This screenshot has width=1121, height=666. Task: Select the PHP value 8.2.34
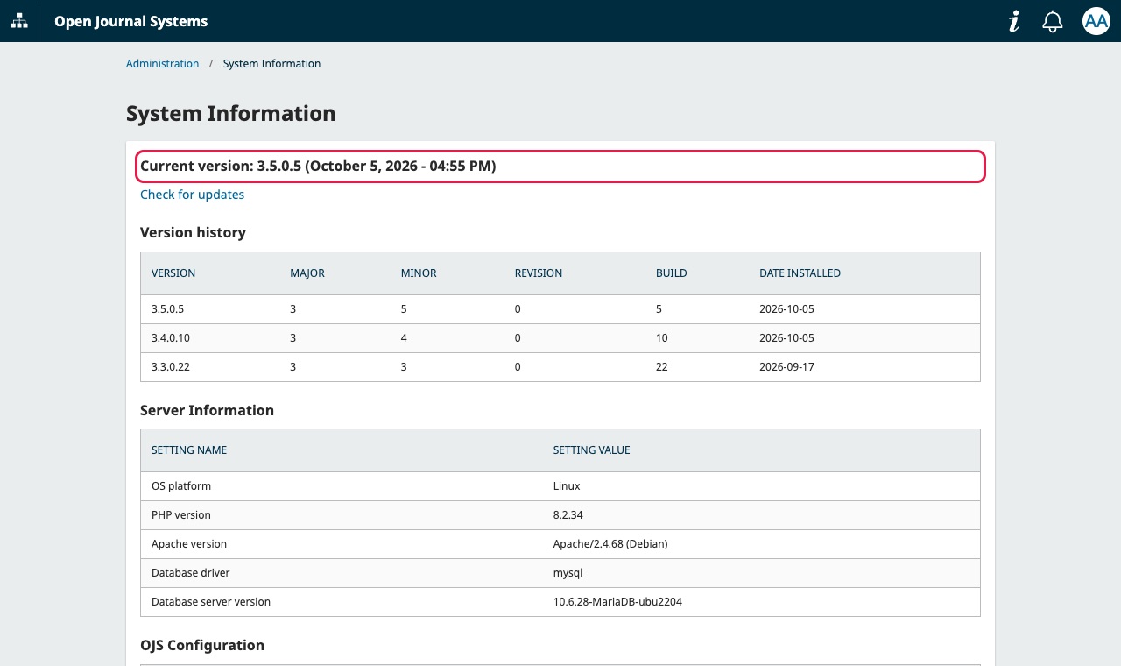coord(568,515)
